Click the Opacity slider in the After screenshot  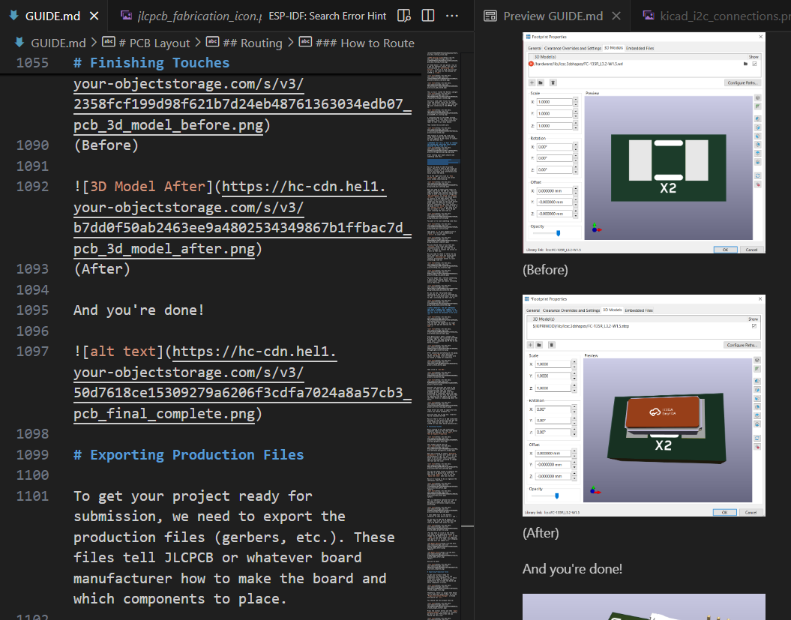[556, 496]
